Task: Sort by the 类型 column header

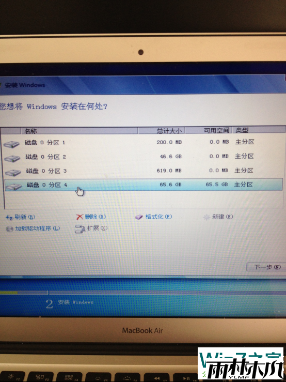Action: (x=259, y=130)
